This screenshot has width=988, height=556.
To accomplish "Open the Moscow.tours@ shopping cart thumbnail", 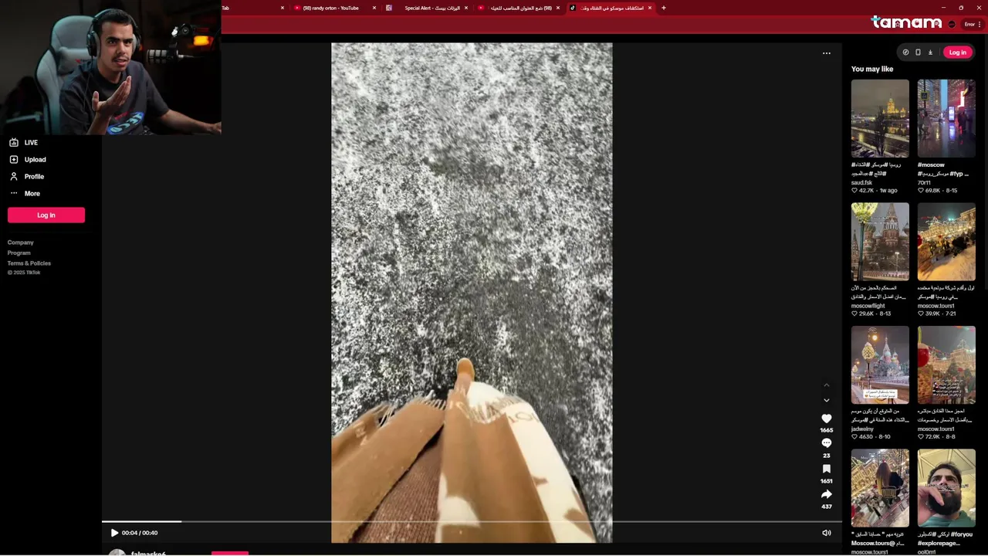I will [880, 488].
